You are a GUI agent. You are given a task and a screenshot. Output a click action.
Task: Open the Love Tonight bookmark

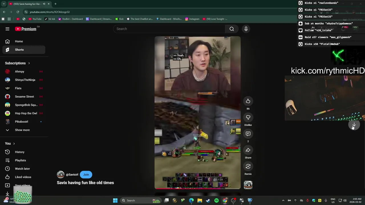(x=215, y=19)
